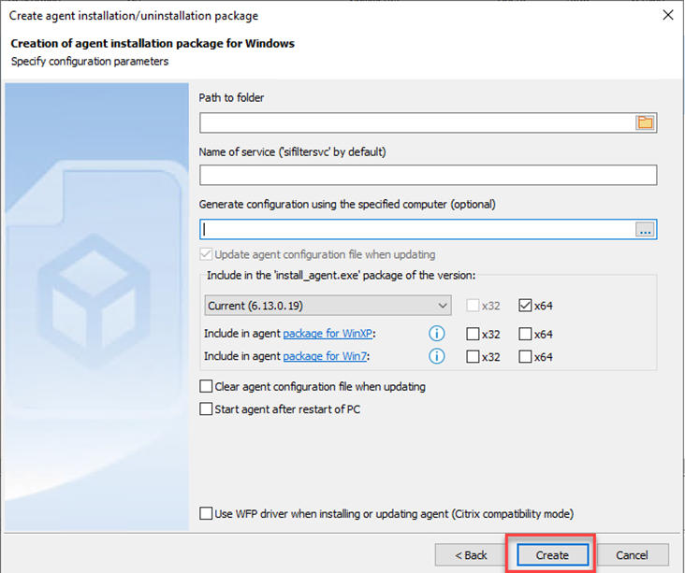The image size is (685, 573).
Task: Click the info icon next to package for Win7
Action: pos(435,356)
